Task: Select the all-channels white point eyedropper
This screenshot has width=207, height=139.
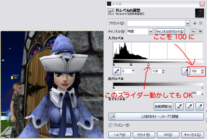Action: click(x=200, y=106)
